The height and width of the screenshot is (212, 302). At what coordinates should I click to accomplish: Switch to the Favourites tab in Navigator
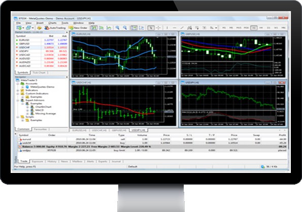click(x=40, y=129)
